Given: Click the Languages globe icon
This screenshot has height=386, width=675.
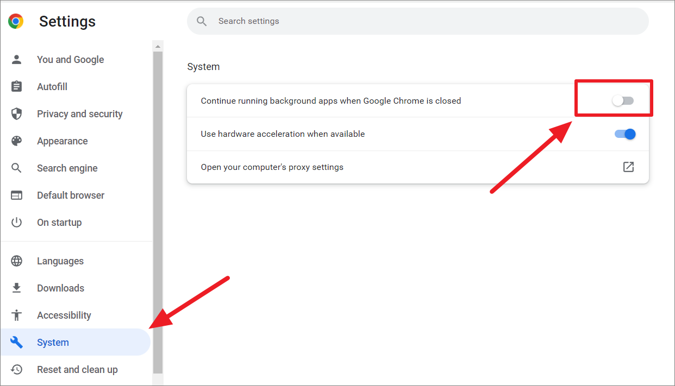Looking at the screenshot, I should tap(17, 261).
